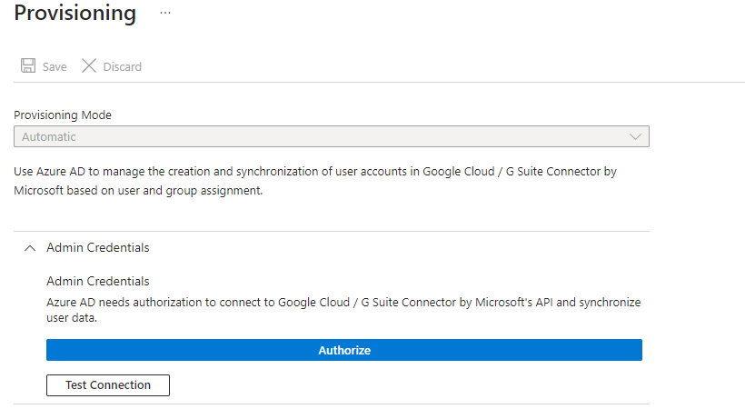Click the Provisioning Mode field label
The width and height of the screenshot is (745, 409).
(x=63, y=115)
